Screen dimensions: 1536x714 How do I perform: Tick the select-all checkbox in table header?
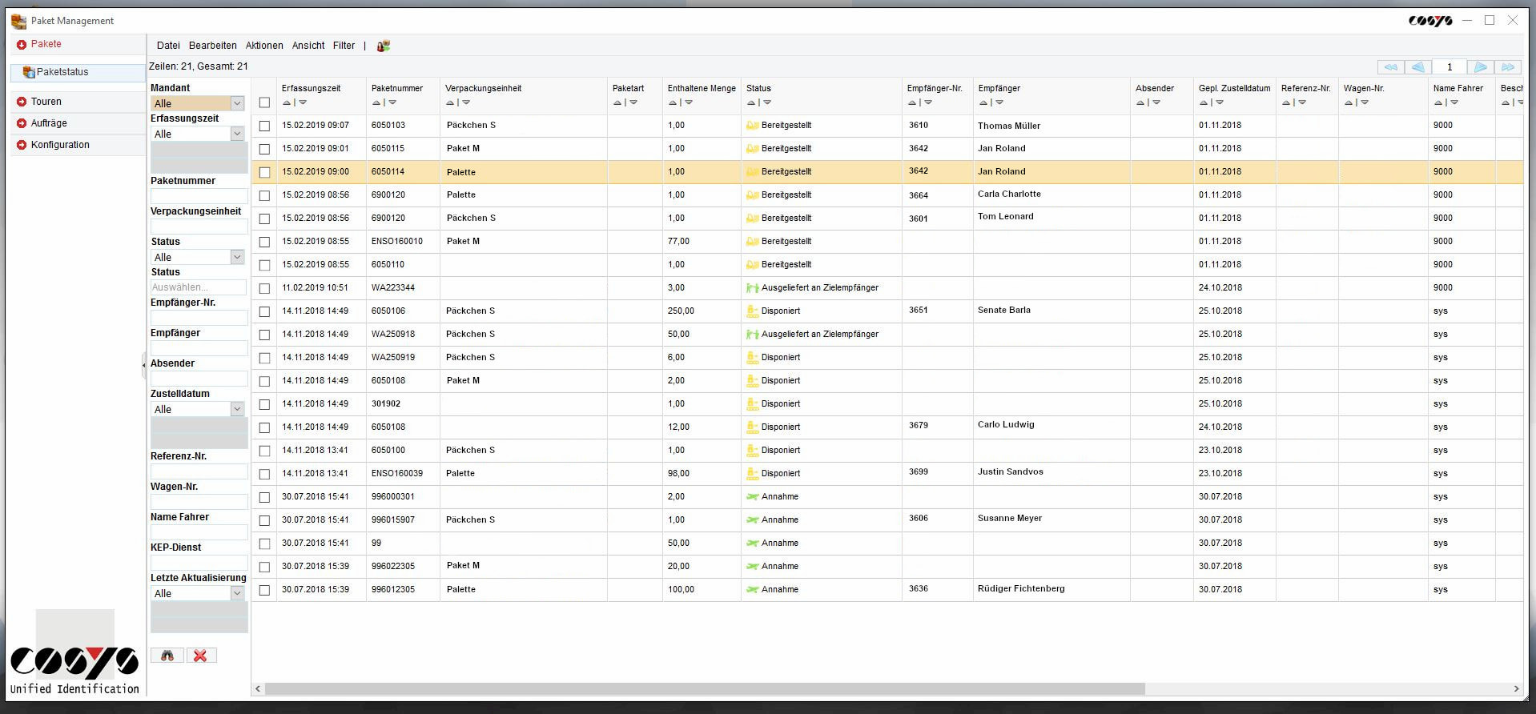(x=264, y=102)
